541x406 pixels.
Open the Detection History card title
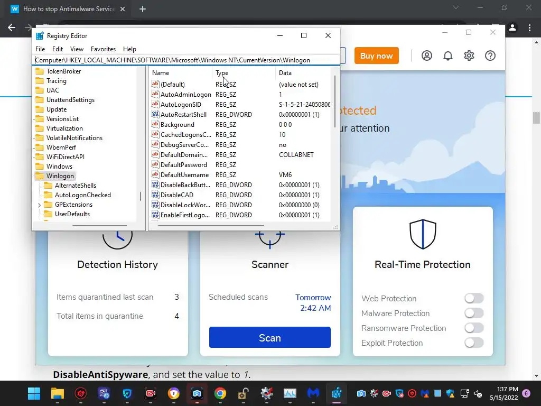(x=117, y=264)
